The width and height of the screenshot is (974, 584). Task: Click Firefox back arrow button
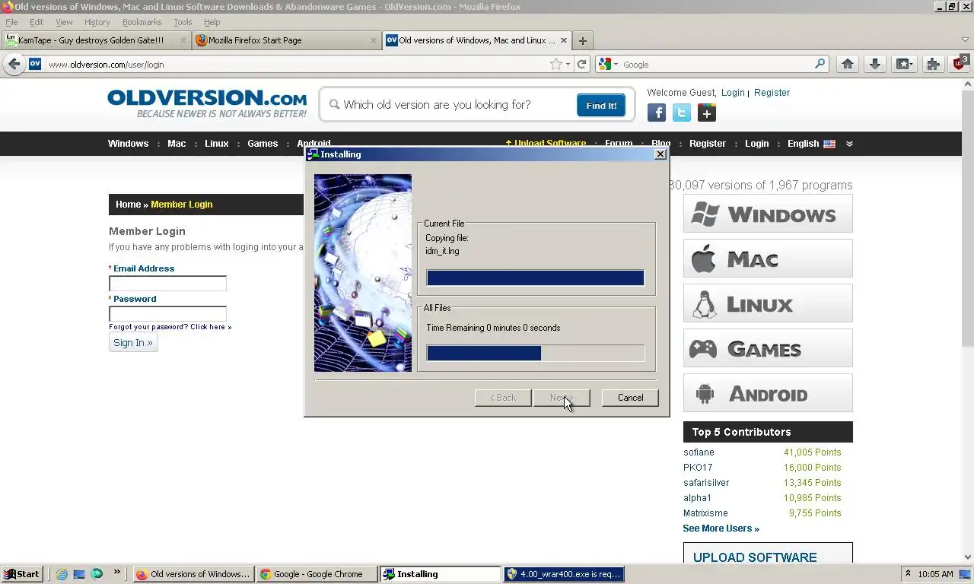pyautogui.click(x=14, y=65)
